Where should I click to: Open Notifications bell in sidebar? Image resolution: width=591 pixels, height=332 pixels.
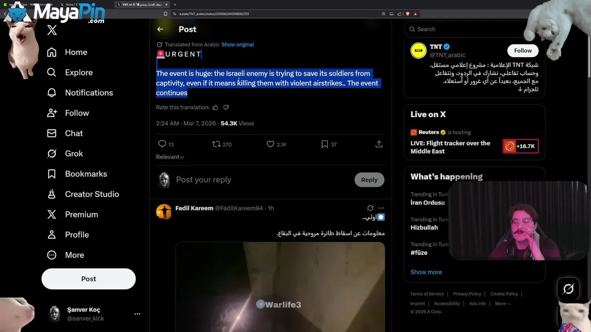52,93
